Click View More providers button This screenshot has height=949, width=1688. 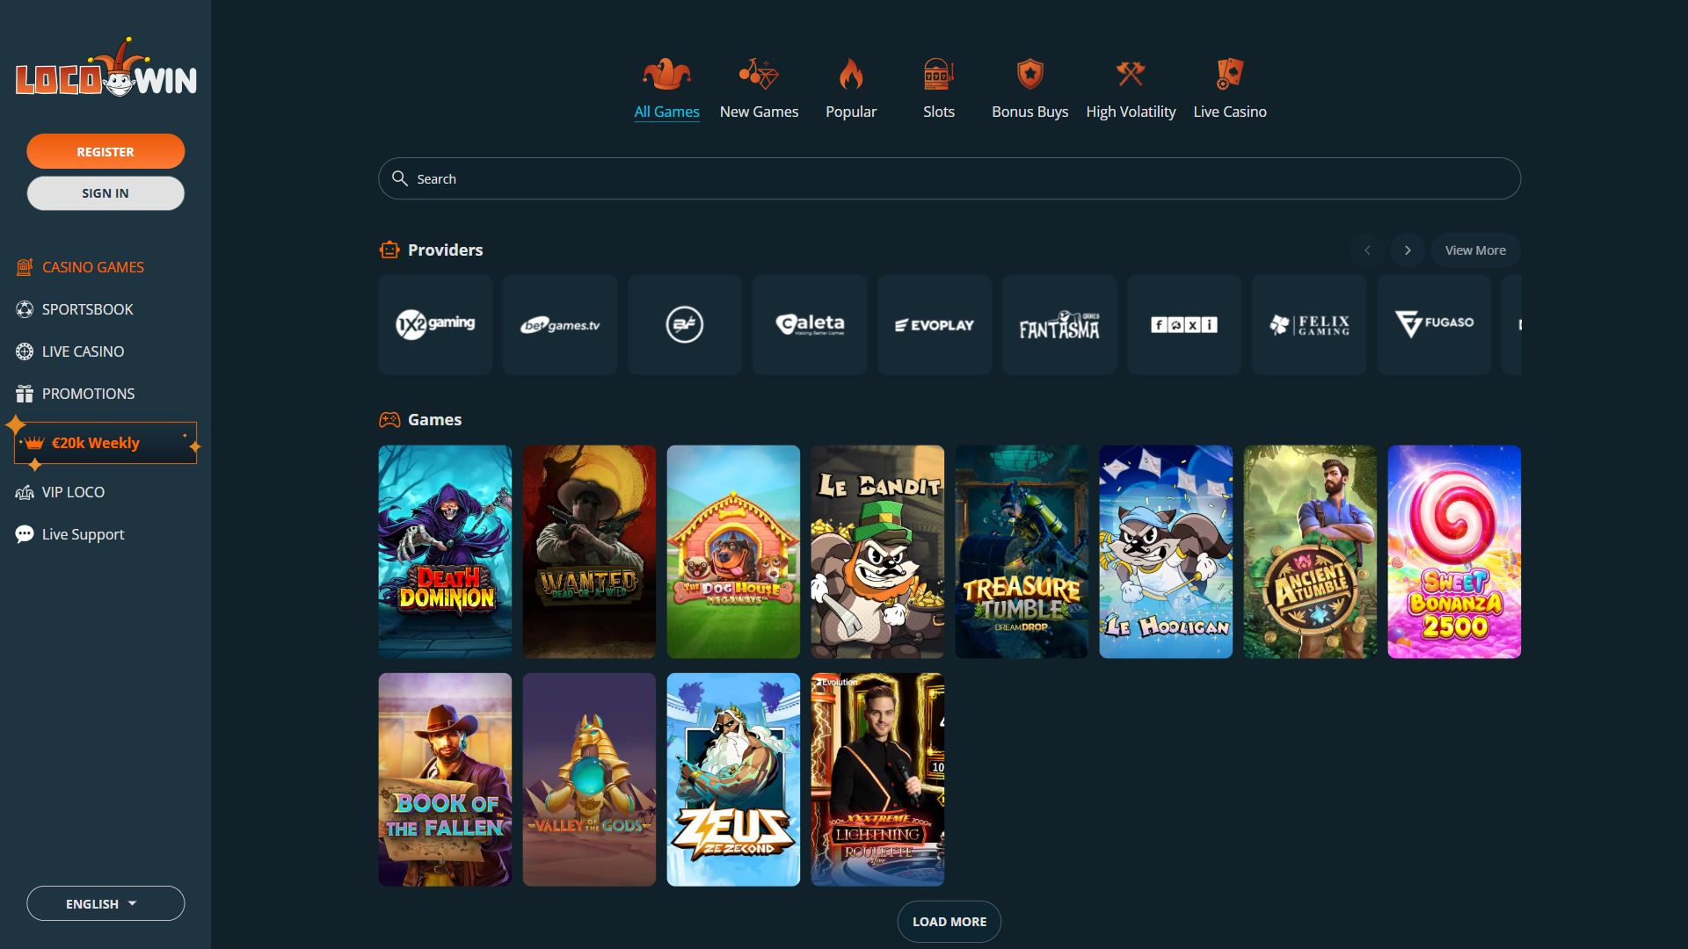tap(1475, 250)
